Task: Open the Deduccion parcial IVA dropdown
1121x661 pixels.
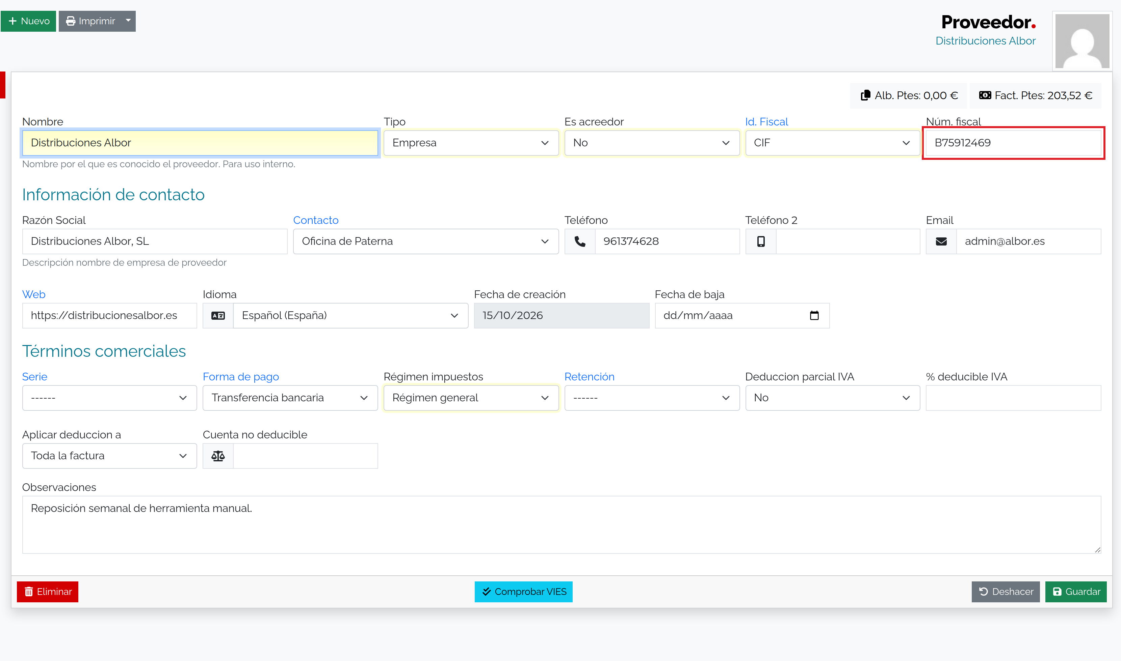Action: click(833, 398)
